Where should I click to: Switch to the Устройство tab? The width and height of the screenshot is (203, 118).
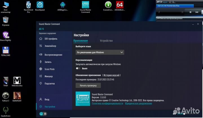106,41
